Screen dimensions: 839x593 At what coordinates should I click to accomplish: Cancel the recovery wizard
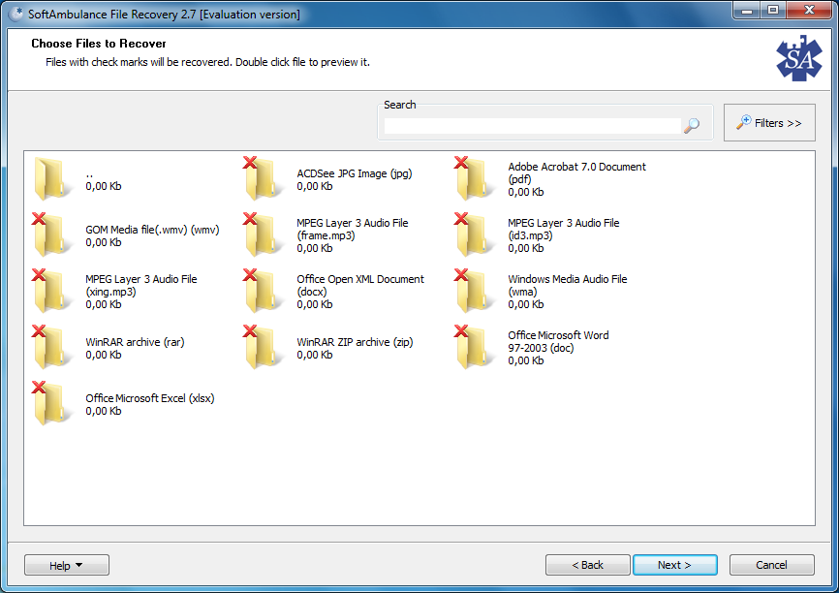coord(771,565)
